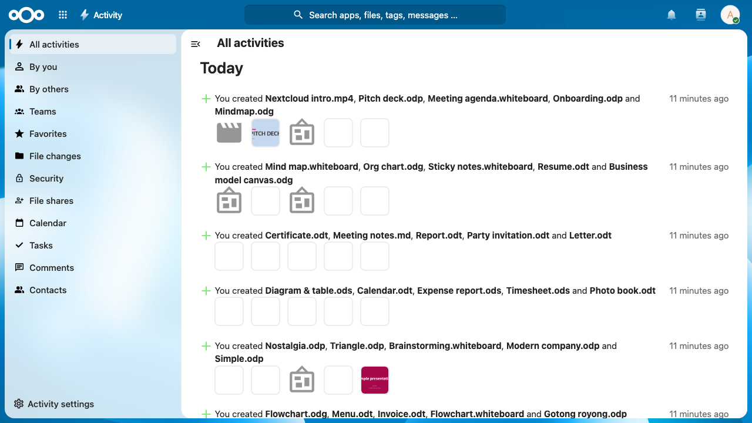
Task: Open the contacts menu icon in header
Action: click(x=700, y=15)
